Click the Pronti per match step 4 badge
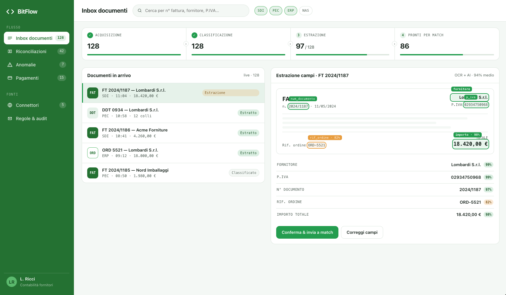Image resolution: width=506 pixels, height=295 pixels. pos(403,35)
